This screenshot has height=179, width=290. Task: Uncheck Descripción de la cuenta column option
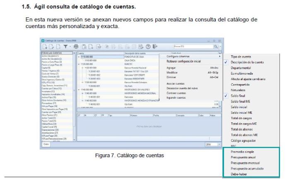247,62
